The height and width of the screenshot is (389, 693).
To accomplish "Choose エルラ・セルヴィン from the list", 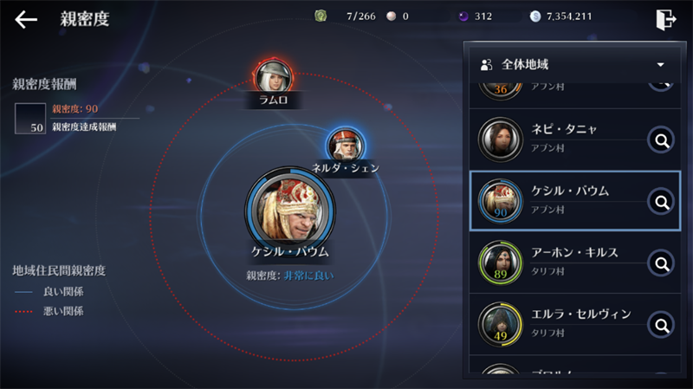I will (574, 325).
